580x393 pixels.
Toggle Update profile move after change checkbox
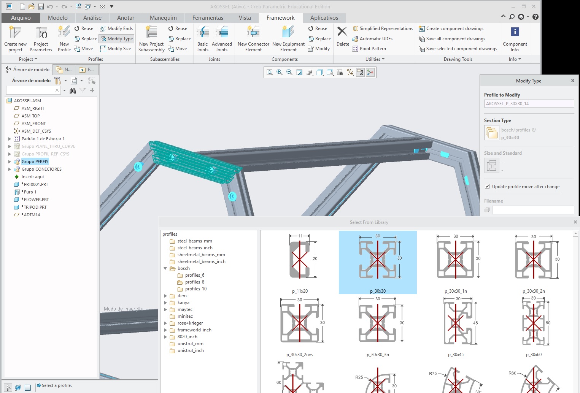(x=487, y=187)
